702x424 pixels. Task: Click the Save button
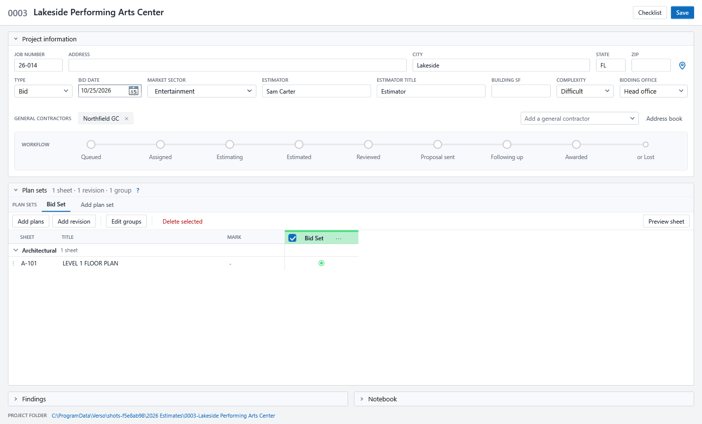[x=682, y=13]
